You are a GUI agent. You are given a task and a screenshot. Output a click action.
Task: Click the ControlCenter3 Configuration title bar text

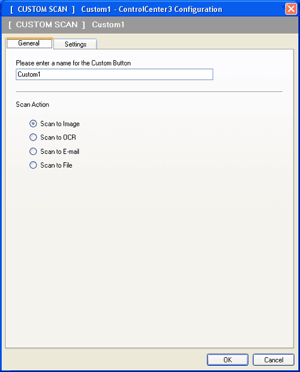(x=170, y=10)
